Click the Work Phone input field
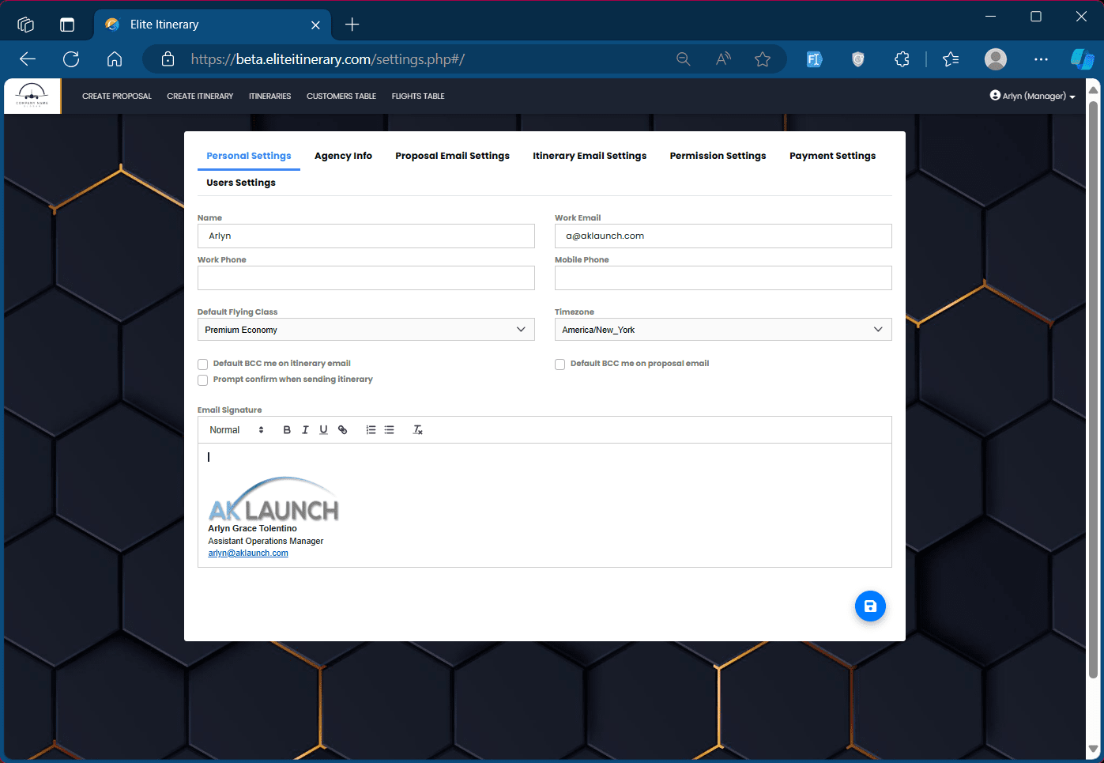Viewport: 1104px width, 763px height. click(x=366, y=278)
